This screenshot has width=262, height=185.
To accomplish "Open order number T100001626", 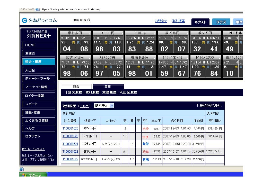I will click(x=70, y=128).
